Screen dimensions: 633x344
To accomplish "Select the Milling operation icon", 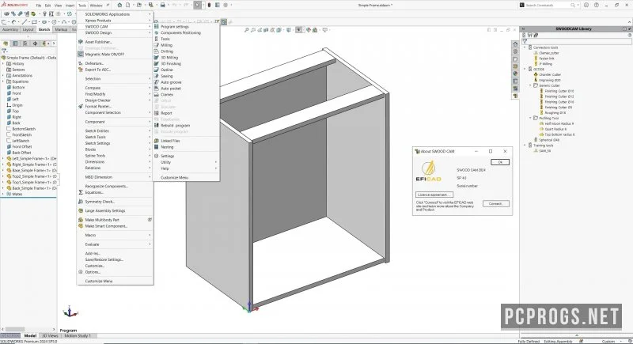I will click(156, 45).
